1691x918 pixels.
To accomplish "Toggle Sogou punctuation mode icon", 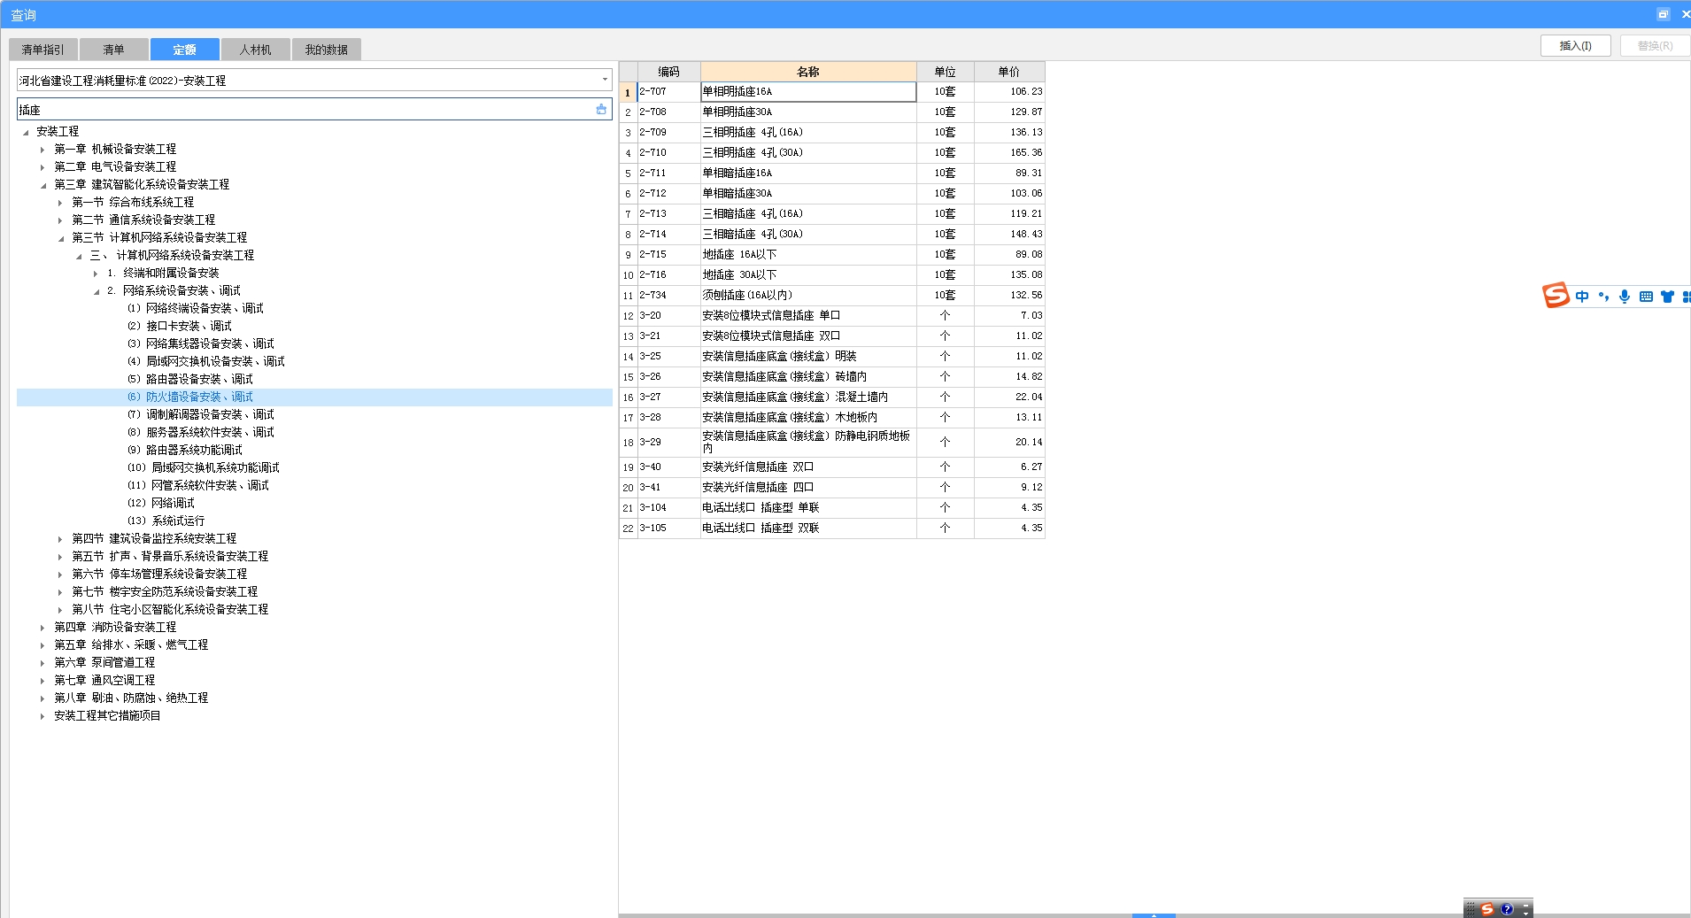I will pyautogui.click(x=1603, y=297).
